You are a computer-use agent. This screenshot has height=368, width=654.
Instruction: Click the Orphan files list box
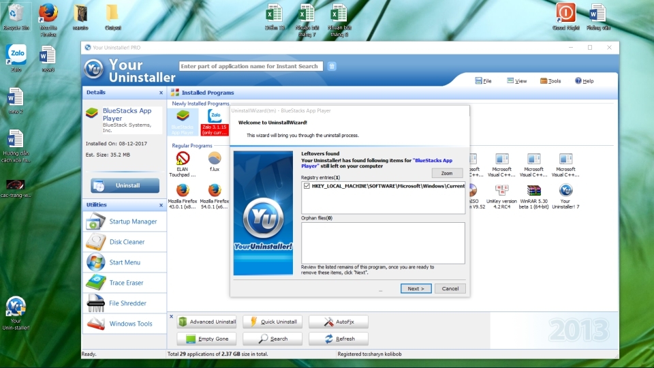tap(383, 243)
